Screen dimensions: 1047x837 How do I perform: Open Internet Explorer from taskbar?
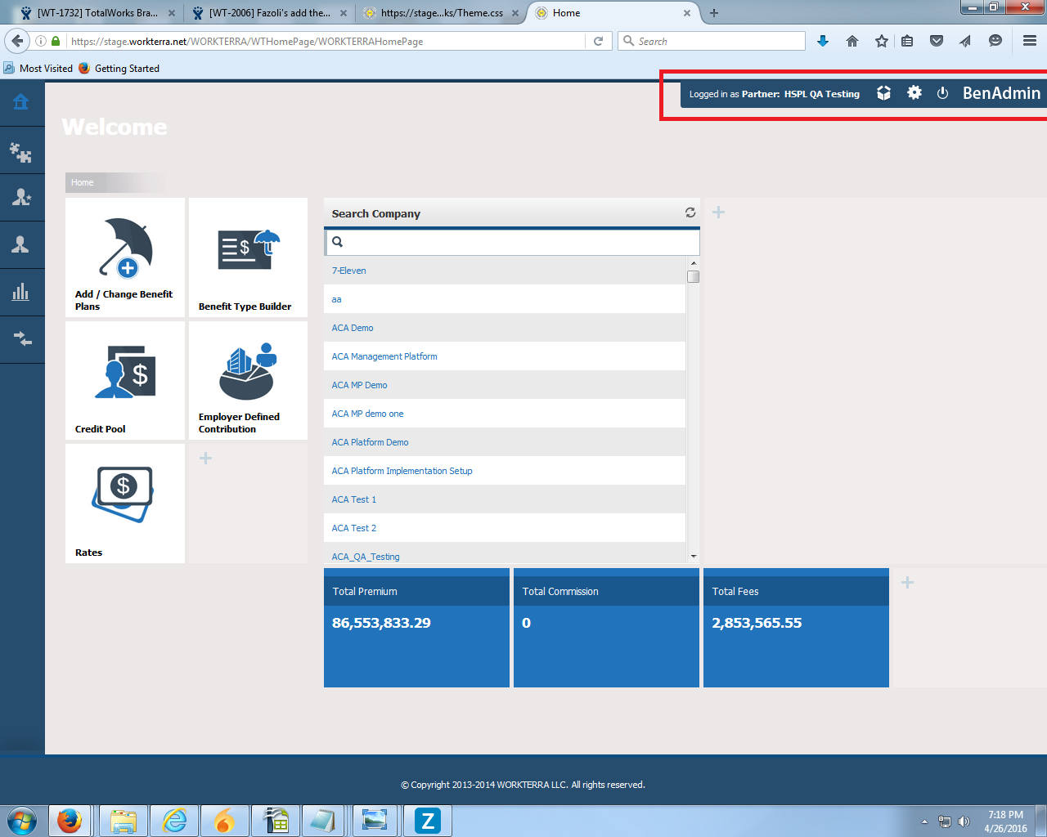(175, 821)
